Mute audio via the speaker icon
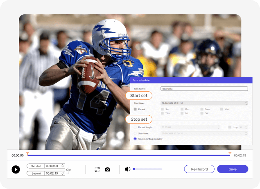260x189 pixels. [127, 169]
